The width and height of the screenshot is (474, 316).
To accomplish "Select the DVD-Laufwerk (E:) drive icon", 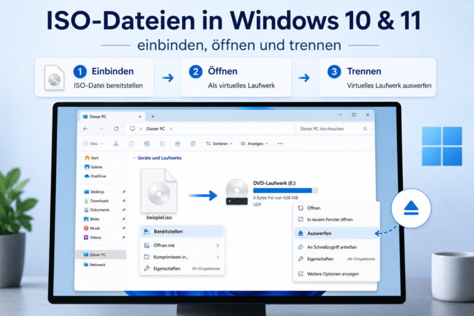I will point(237,193).
